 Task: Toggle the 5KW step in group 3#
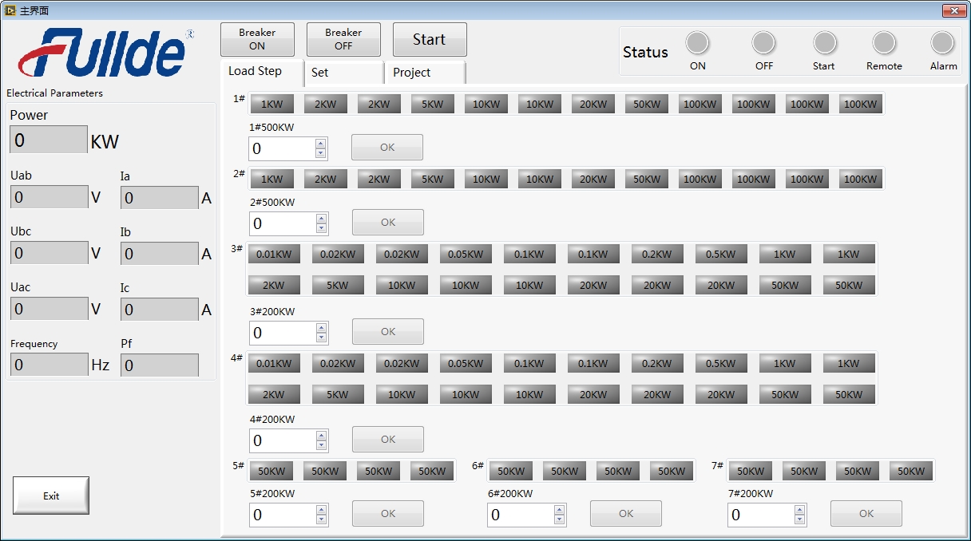coord(338,285)
